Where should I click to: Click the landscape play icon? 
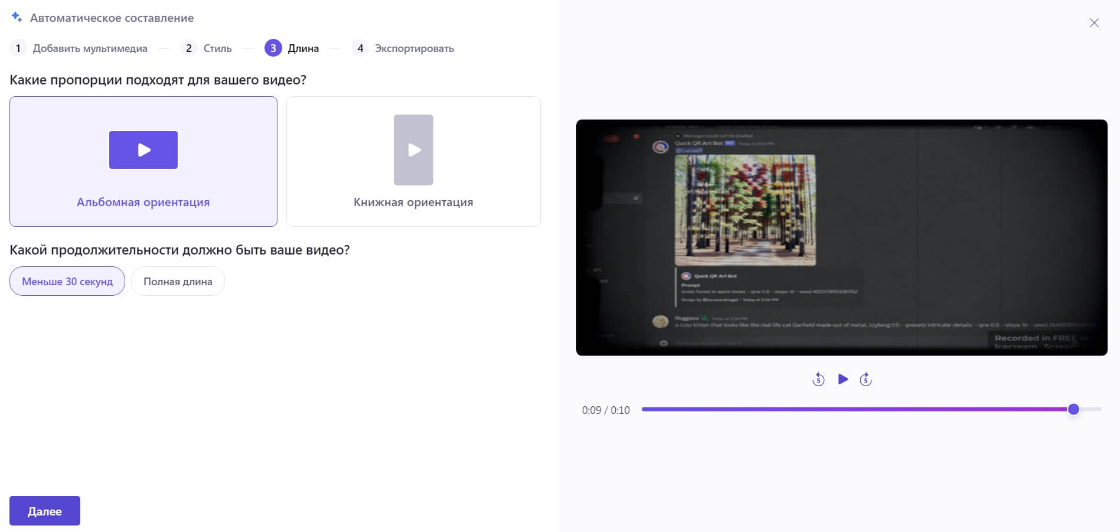143,150
